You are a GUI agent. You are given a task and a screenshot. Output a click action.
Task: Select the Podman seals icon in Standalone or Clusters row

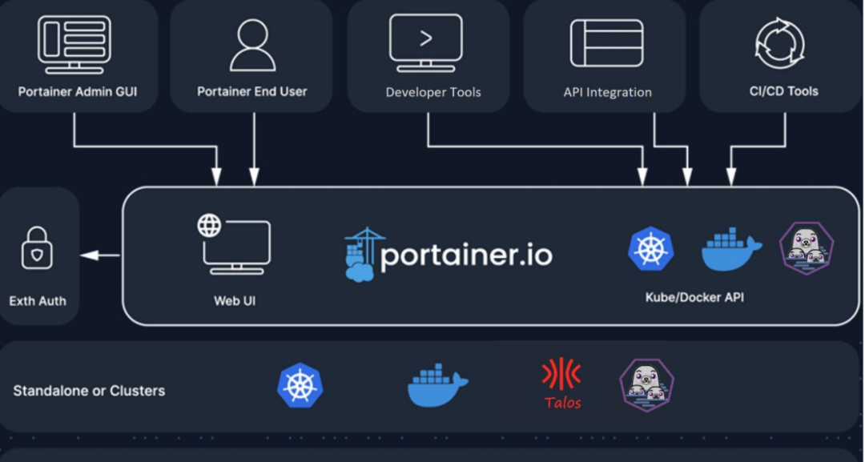647,385
